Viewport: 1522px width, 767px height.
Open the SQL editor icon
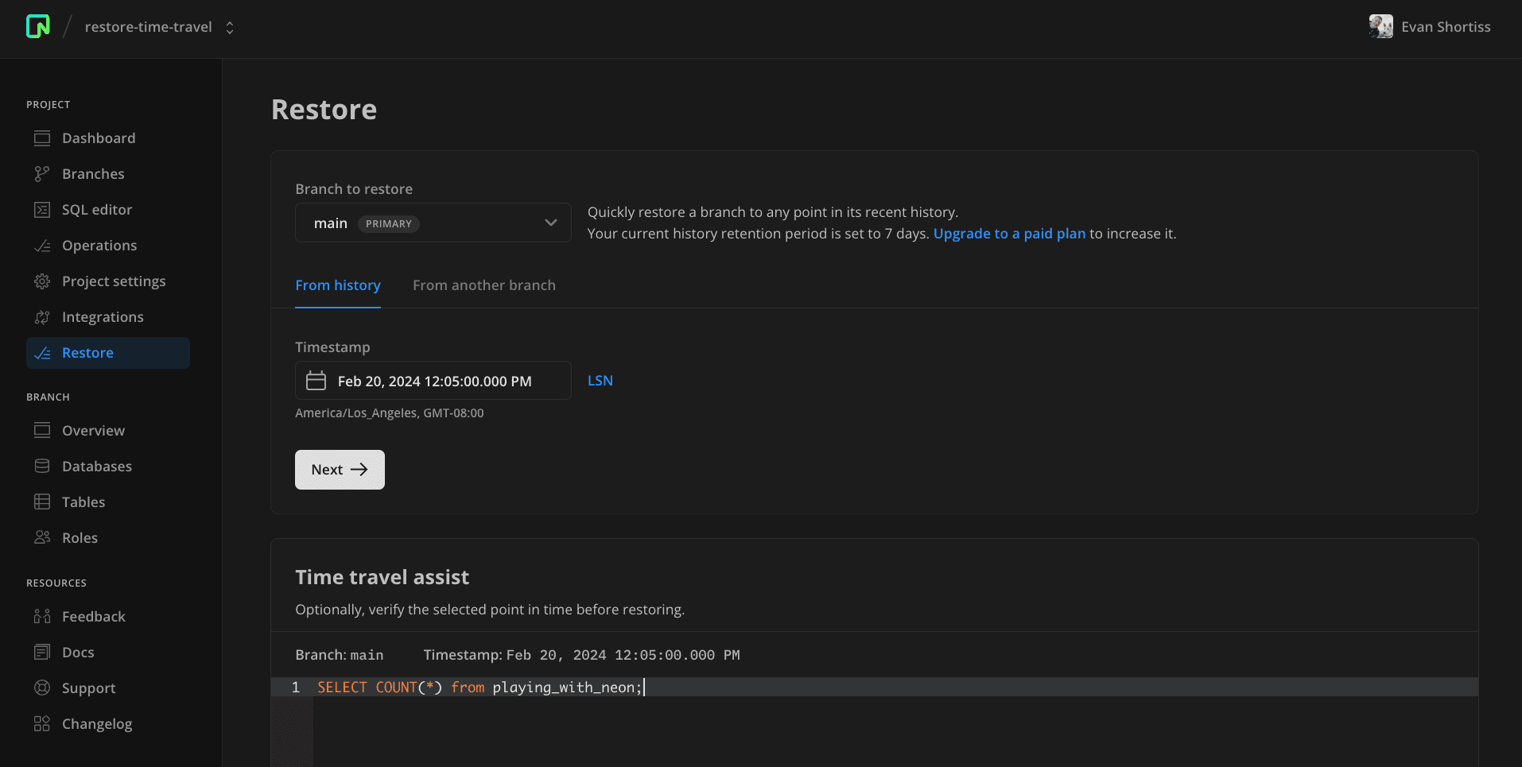42,210
